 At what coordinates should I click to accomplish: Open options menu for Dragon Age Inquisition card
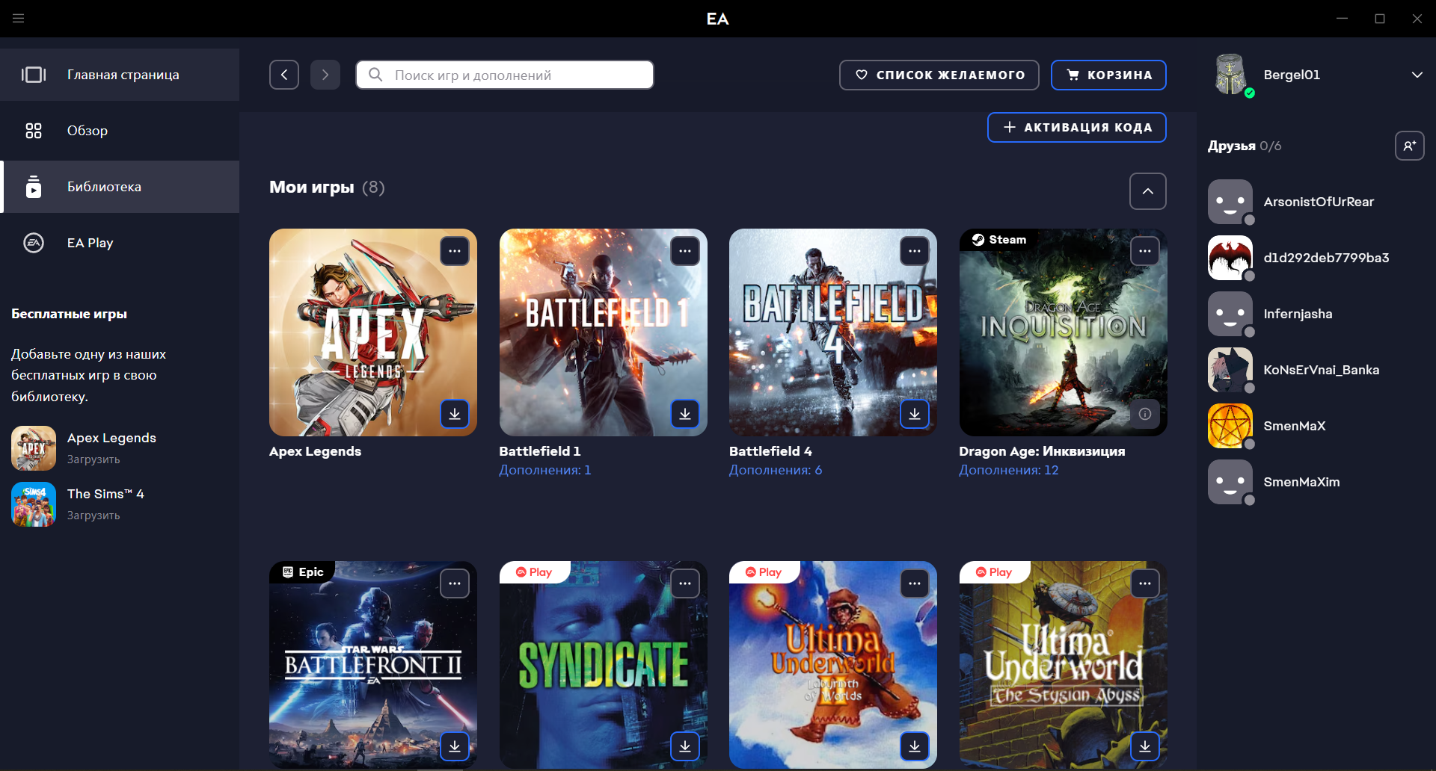pos(1145,251)
